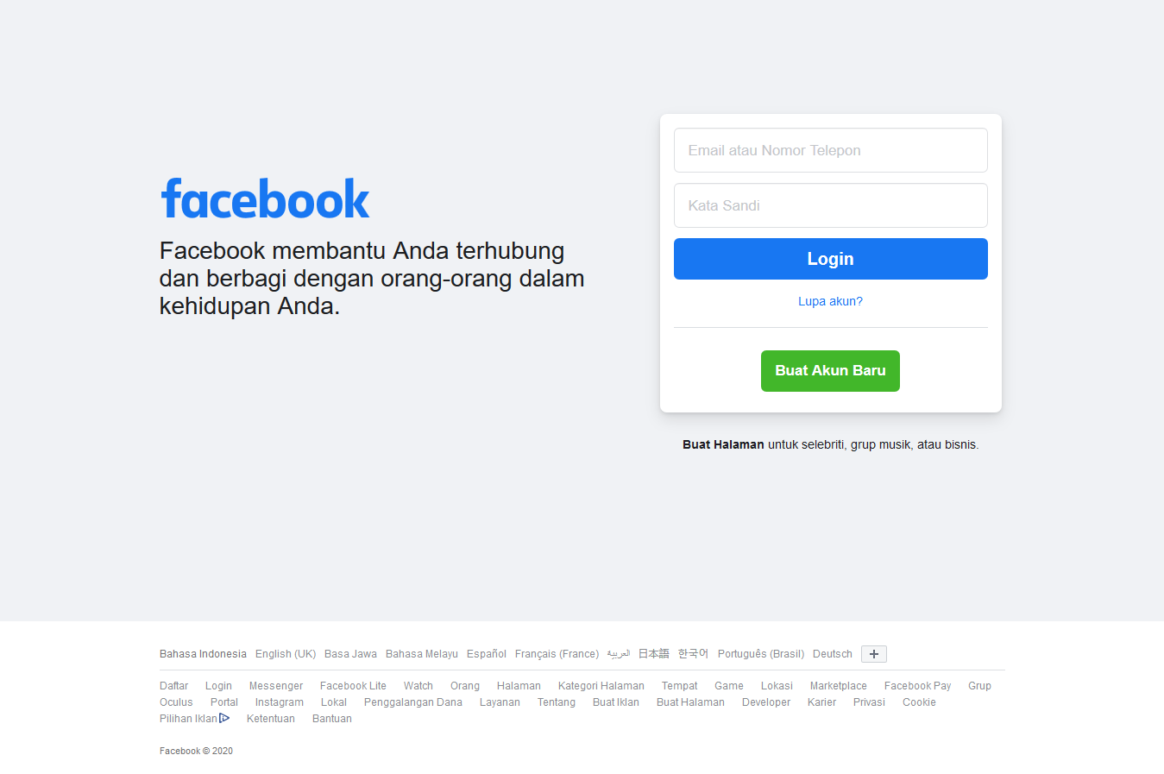This screenshot has width=1164, height=774.
Task: Select Bahasa Indonesia language
Action: click(203, 654)
